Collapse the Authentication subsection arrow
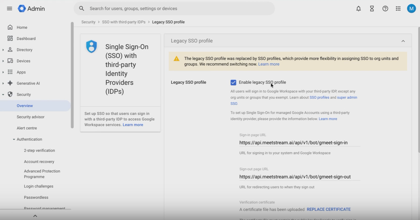The height and width of the screenshot is (220, 420). click(x=14, y=139)
